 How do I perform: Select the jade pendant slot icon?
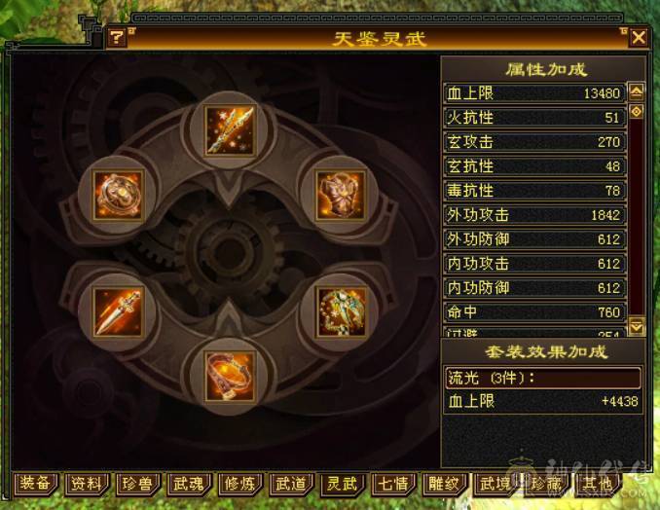[x=341, y=311]
